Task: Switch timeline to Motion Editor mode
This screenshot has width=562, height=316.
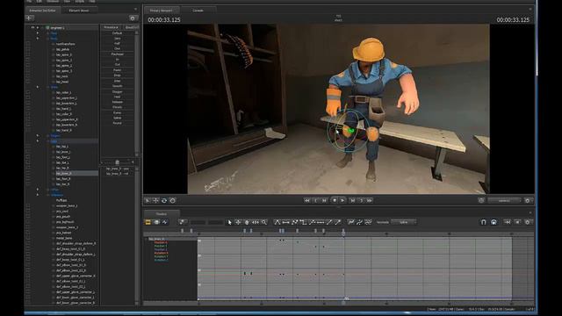Action: tap(156, 222)
